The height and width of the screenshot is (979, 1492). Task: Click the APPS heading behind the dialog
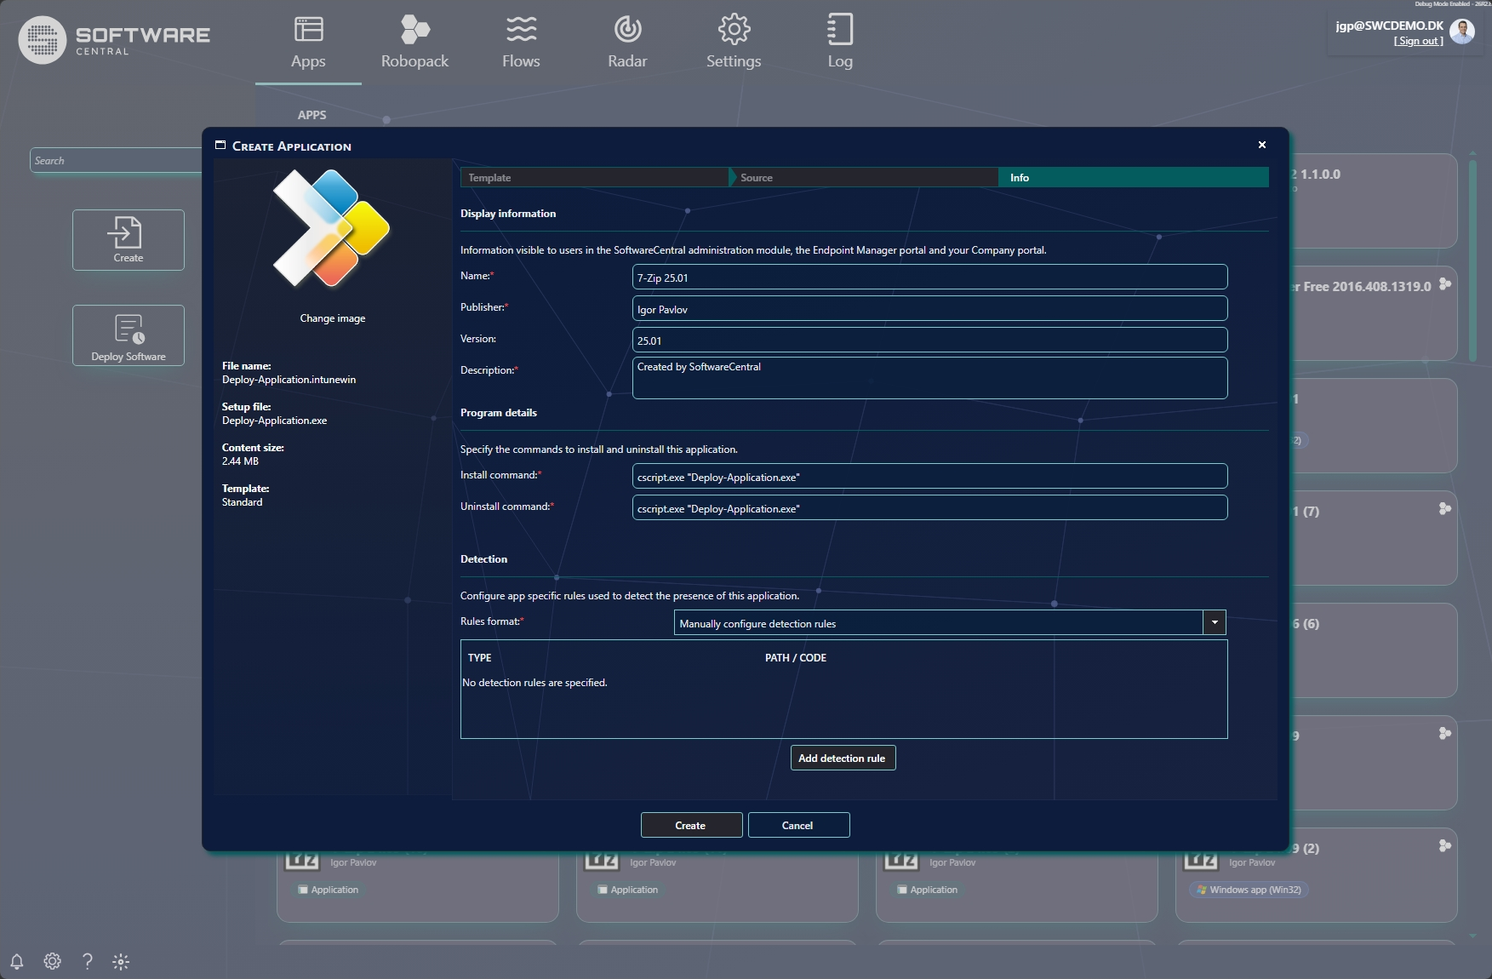[312, 115]
